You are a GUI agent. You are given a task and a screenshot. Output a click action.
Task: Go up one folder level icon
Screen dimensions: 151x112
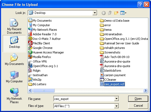pos(110,13)
